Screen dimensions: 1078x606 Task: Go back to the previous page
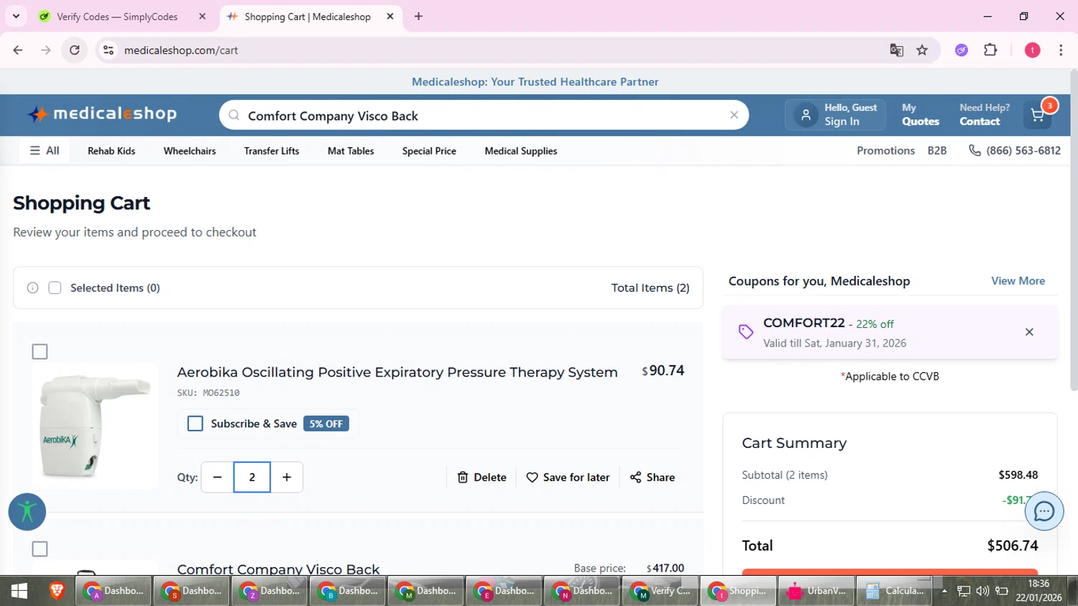tap(18, 50)
